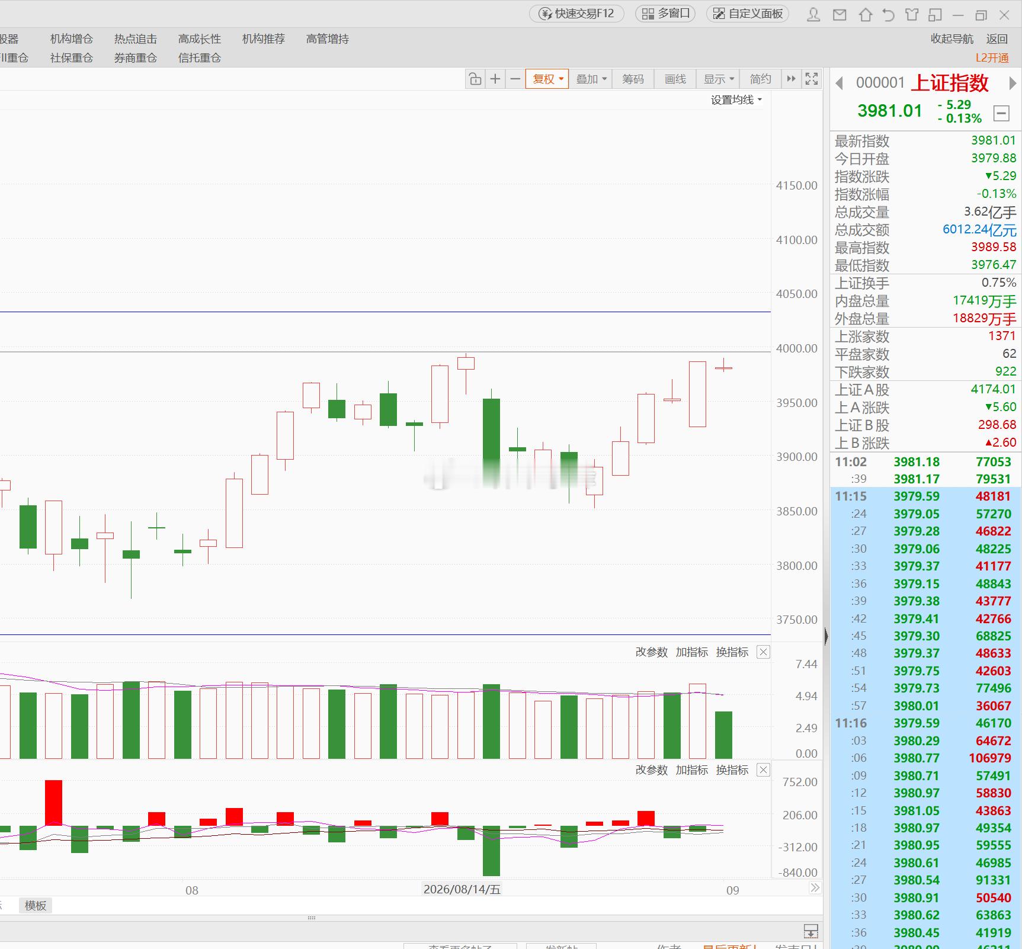Collapse the quote header with the minus box
Image resolution: width=1022 pixels, height=949 pixels.
click(1001, 113)
